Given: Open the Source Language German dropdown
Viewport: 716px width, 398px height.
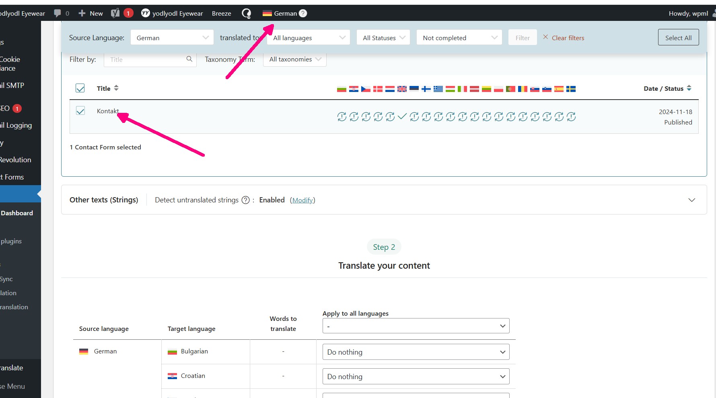Looking at the screenshot, I should (172, 38).
